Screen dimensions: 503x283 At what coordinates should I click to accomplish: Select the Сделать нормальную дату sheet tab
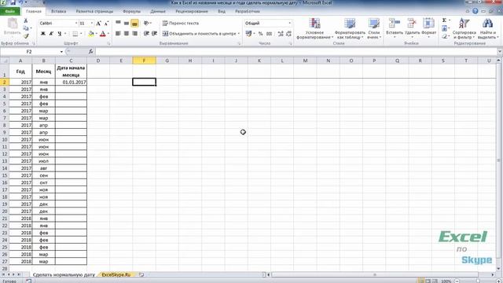point(64,274)
